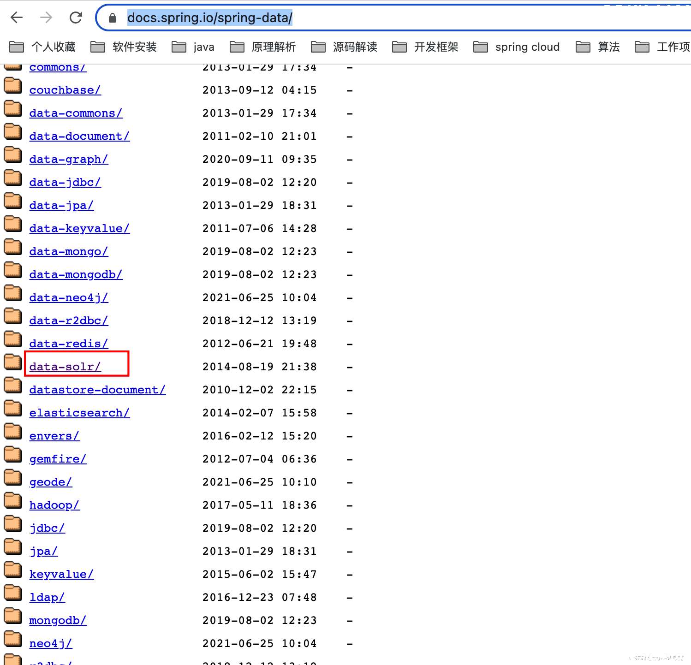Click folder icon beside data-jdbc/
Image resolution: width=691 pixels, height=665 pixels.
pos(13,178)
